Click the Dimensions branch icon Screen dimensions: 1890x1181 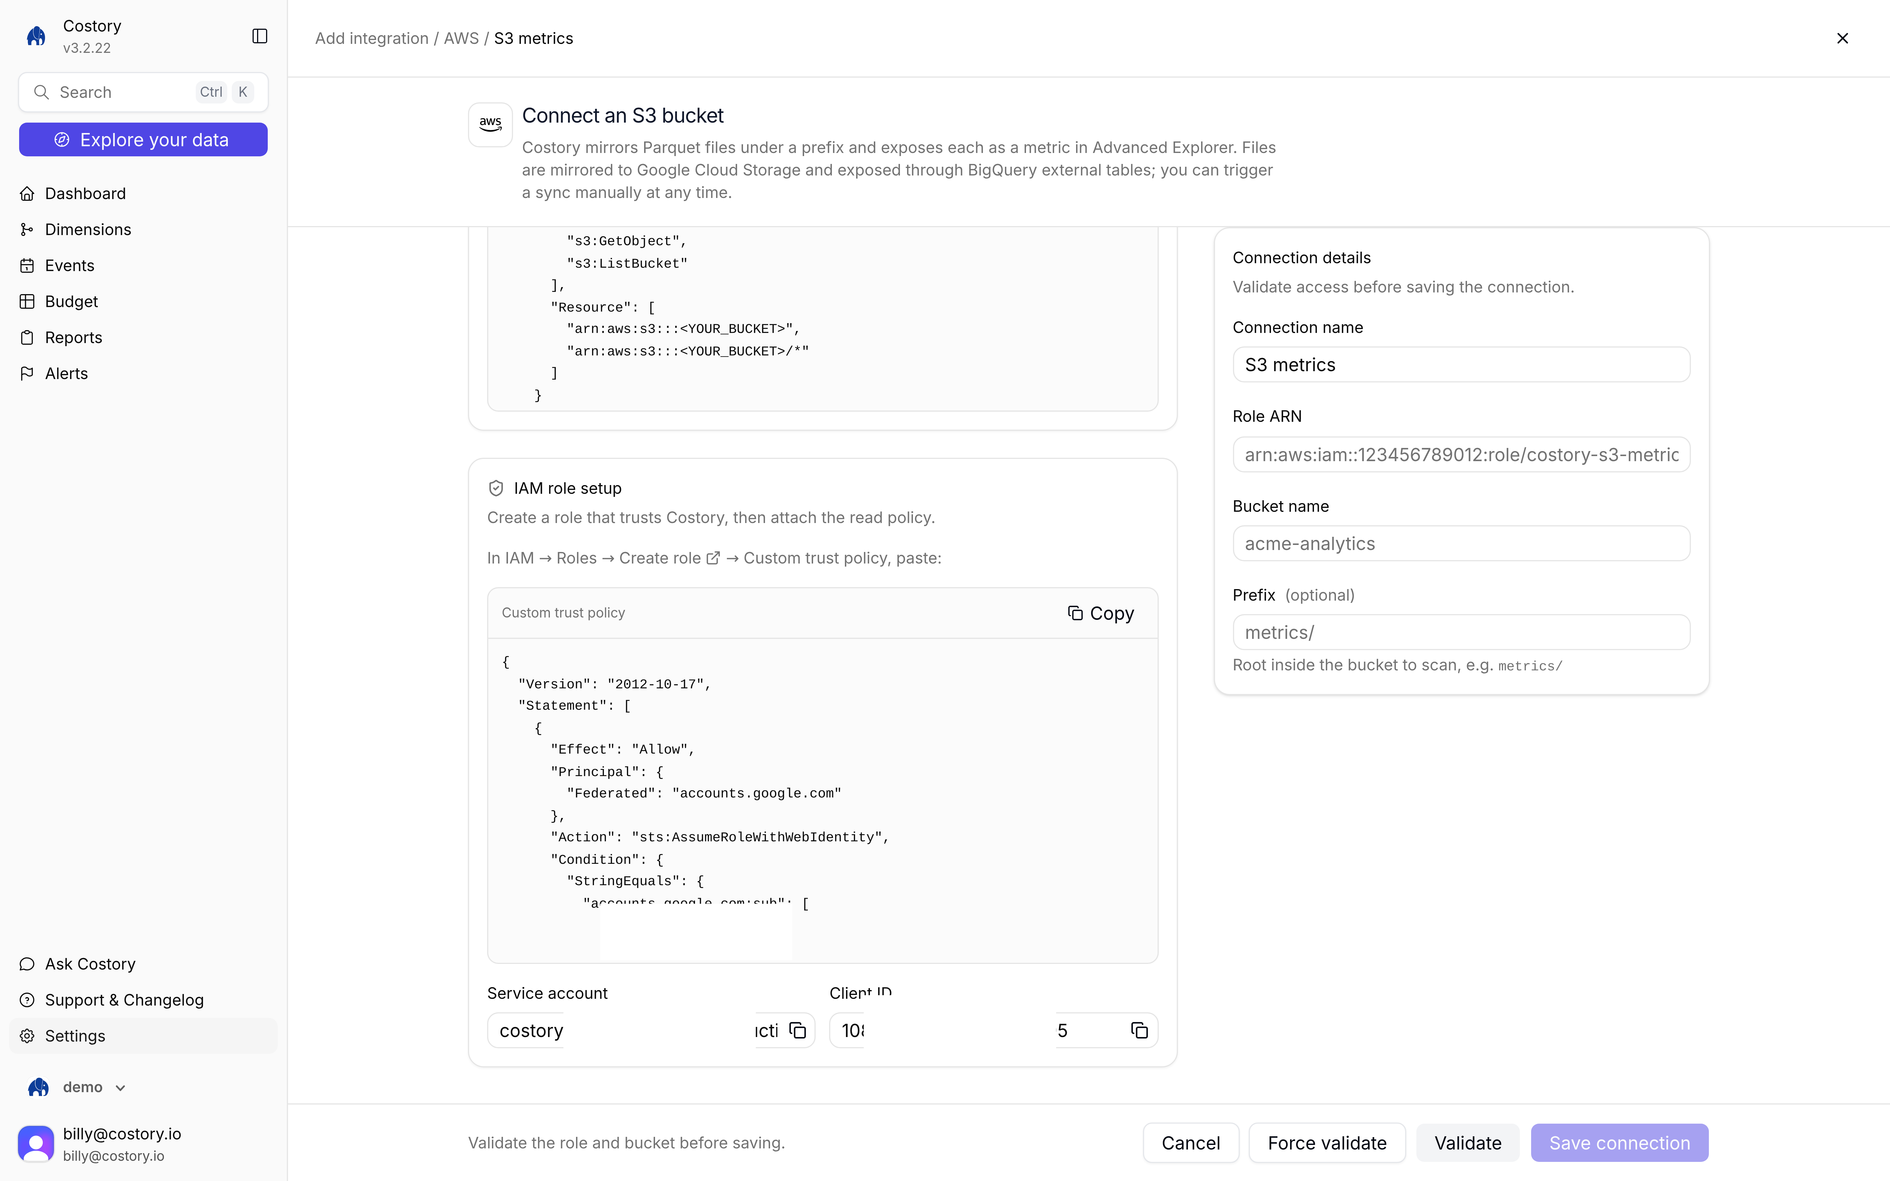point(27,230)
